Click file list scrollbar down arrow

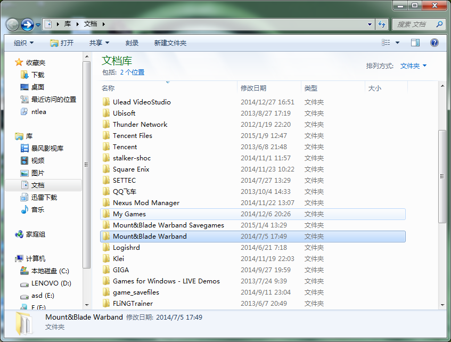(442, 305)
